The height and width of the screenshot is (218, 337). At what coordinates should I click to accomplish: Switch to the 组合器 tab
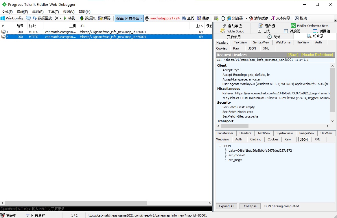[x=267, y=25]
